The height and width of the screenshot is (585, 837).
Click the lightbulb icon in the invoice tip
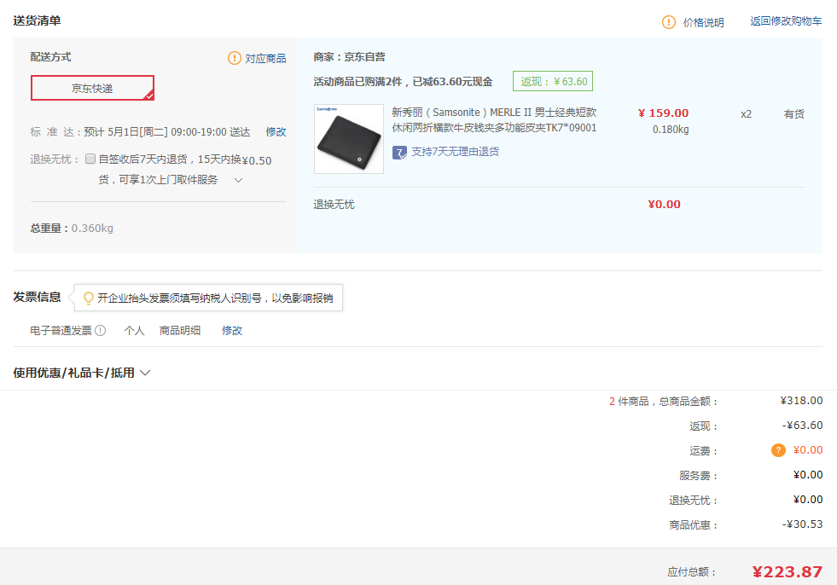88,297
